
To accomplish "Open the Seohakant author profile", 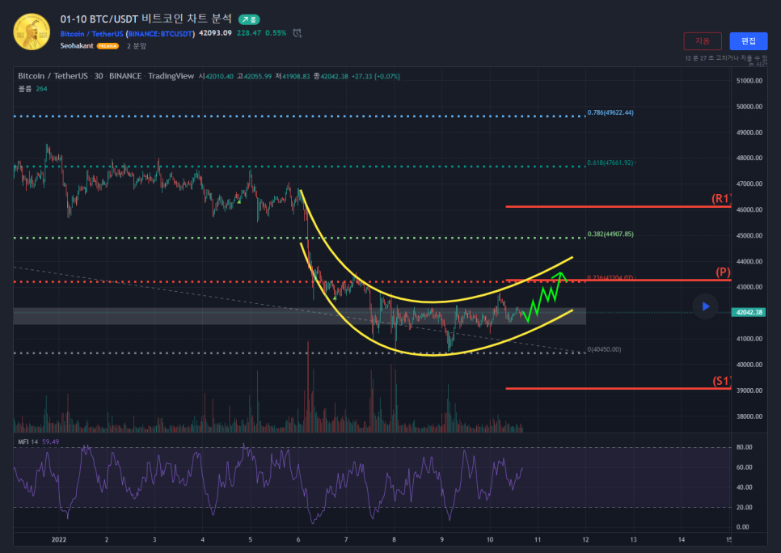I will 77,46.
